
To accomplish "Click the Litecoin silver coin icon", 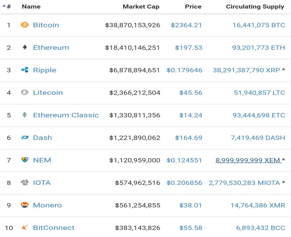I will point(24,92).
